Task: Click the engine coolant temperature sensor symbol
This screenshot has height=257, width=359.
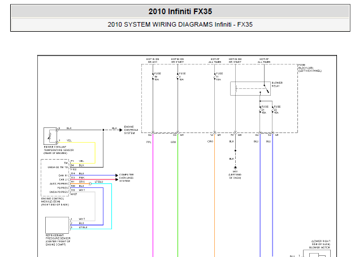Action: [x=55, y=137]
